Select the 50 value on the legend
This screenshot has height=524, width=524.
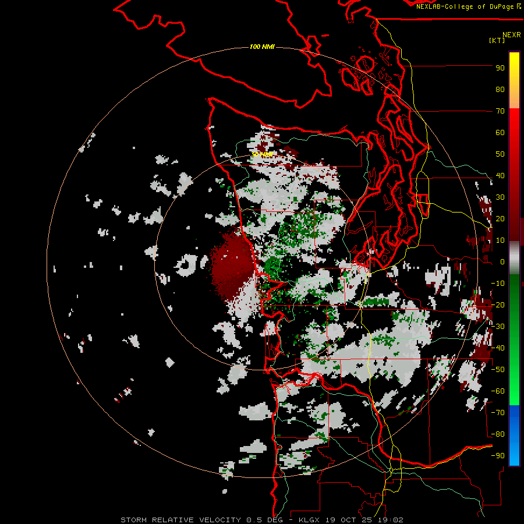coord(500,154)
